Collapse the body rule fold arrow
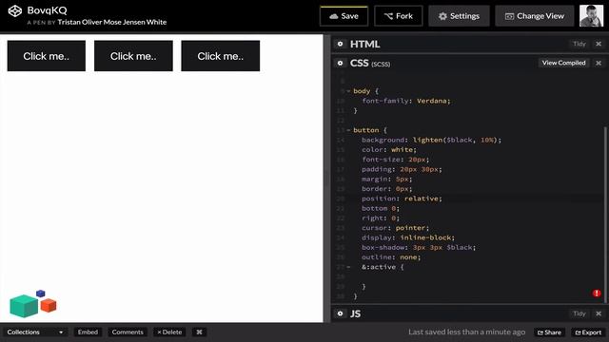Image resolution: width=609 pixels, height=342 pixels. [348, 91]
